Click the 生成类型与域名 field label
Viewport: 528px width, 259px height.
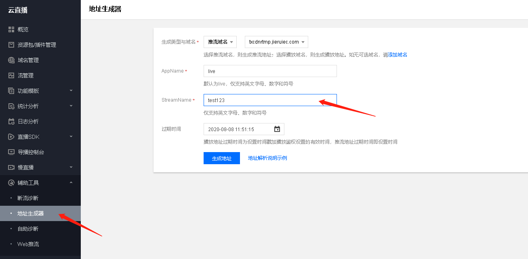179,42
